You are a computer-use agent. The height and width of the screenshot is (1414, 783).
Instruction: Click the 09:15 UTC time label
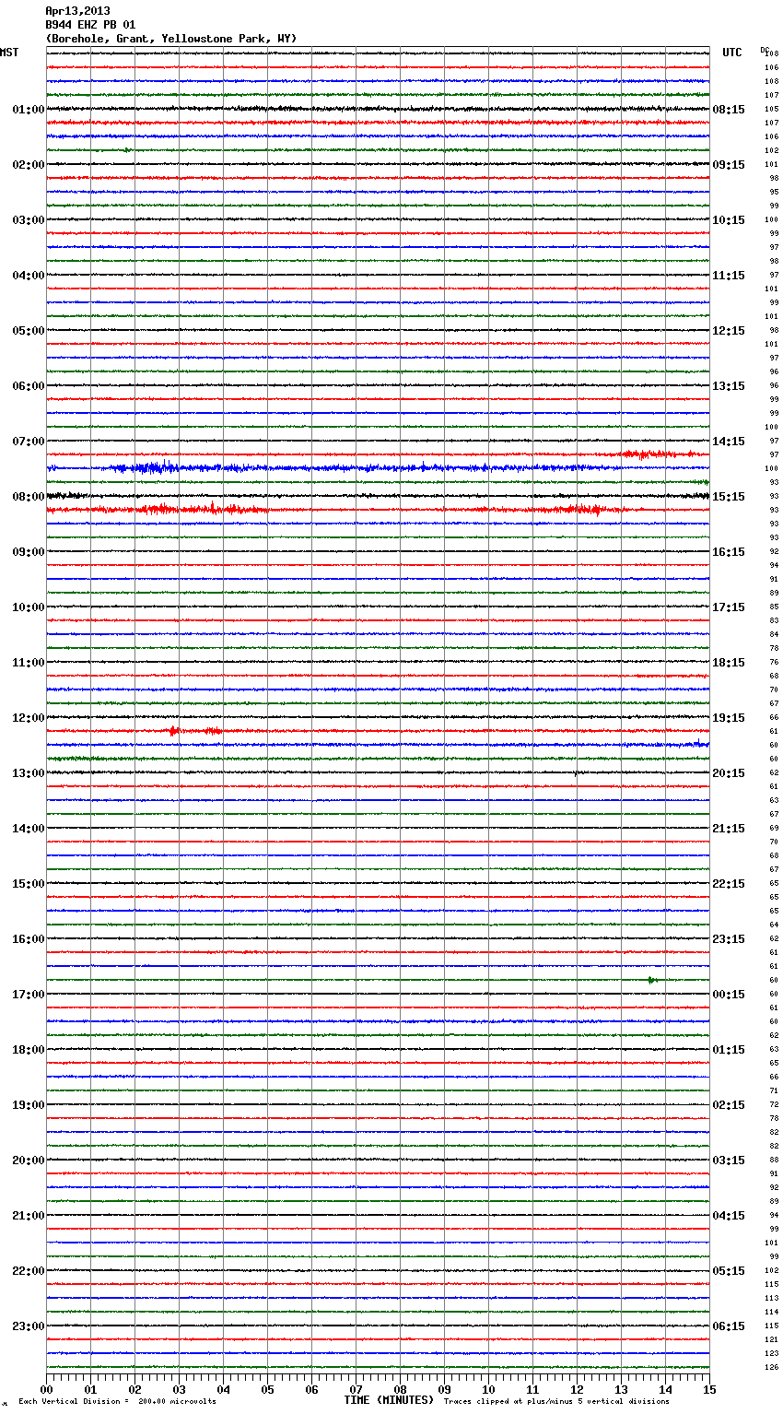pyautogui.click(x=729, y=165)
